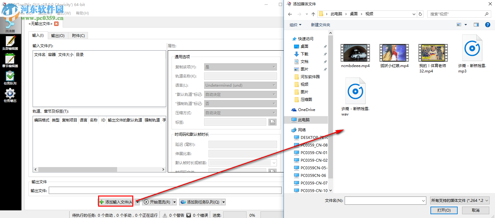The width and height of the screenshot is (495, 218).
Task: Switch to the 附件(C) tab
Action: point(78,35)
